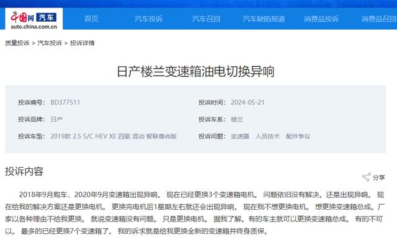This screenshot has height=240, width=397.
Task: Click the 投诉编号 label
Action: pyautogui.click(x=32, y=103)
